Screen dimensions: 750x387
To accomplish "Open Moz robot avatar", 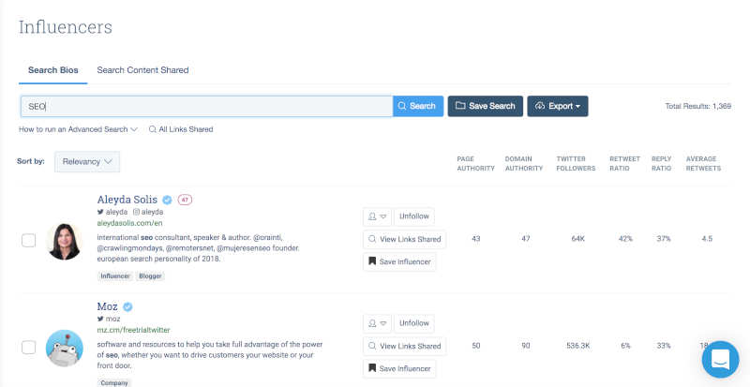I will click(64, 349).
